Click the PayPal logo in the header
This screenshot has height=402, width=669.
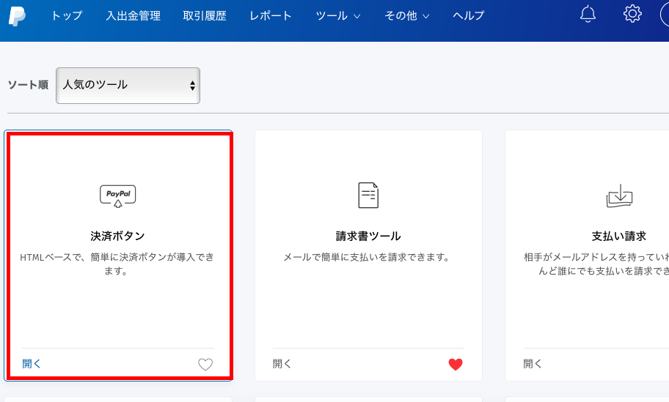click(17, 15)
